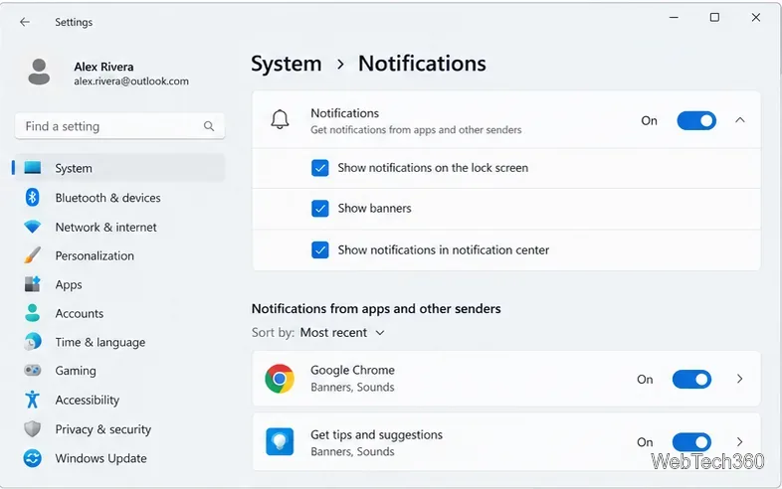Click the tips lightbulb icon
This screenshot has height=489, width=782.
pos(280,441)
